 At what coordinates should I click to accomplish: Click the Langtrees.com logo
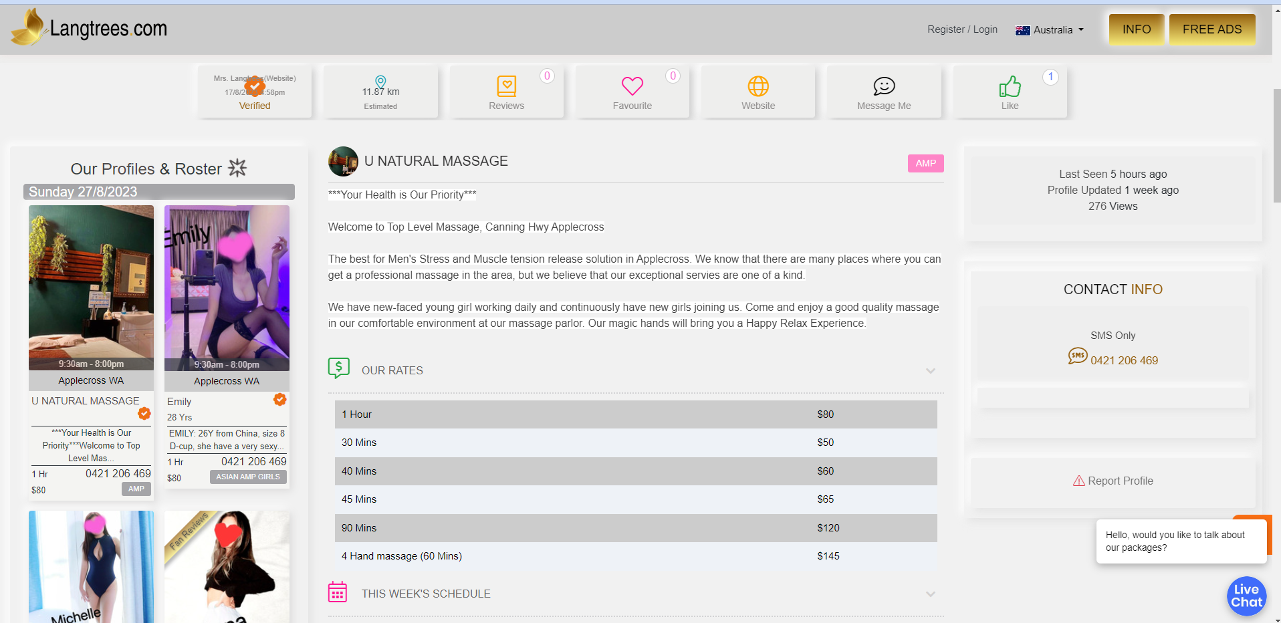[90, 28]
